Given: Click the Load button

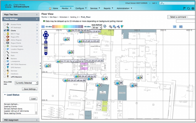Looking at the screenshot, I should click(33, 99).
